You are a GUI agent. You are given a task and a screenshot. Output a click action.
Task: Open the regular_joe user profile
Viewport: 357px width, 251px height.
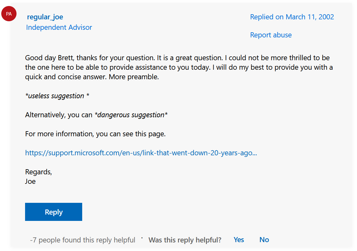(45, 17)
